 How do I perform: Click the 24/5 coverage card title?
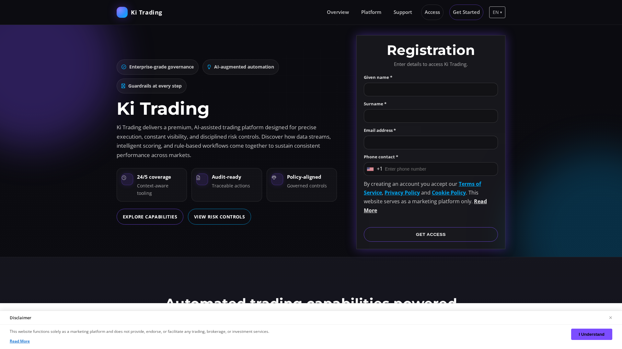(154, 177)
